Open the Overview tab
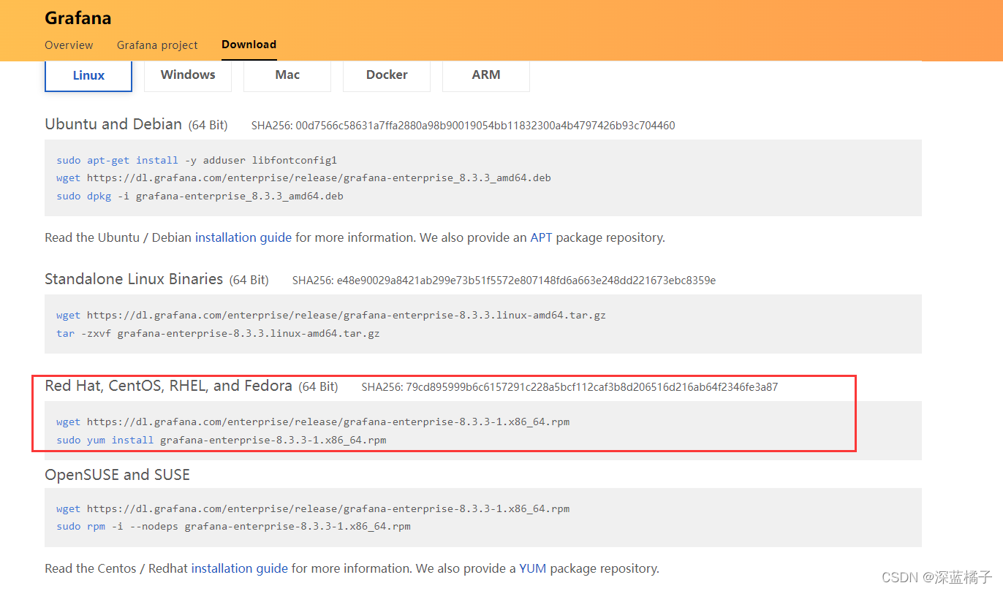1003x591 pixels. pos(69,45)
